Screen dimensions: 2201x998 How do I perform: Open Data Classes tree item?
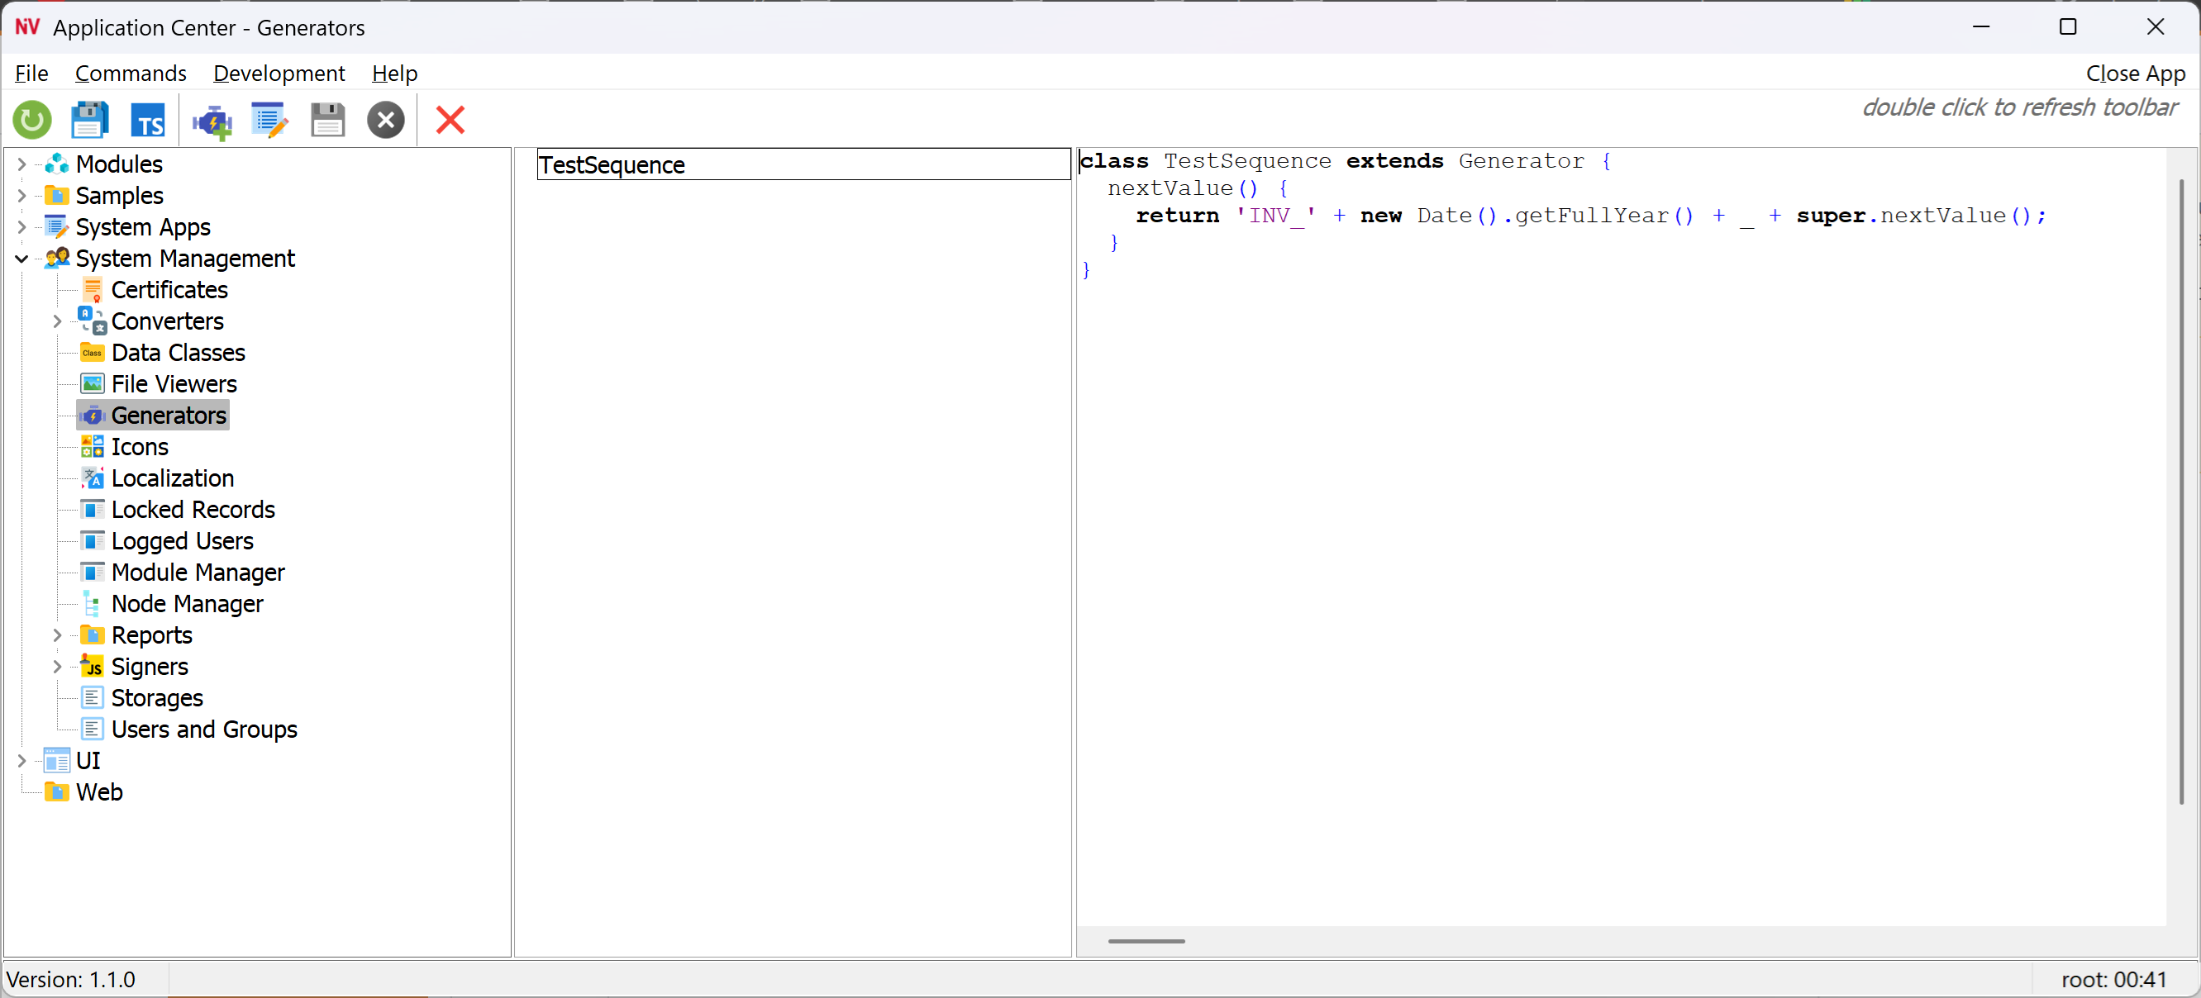pyautogui.click(x=178, y=353)
